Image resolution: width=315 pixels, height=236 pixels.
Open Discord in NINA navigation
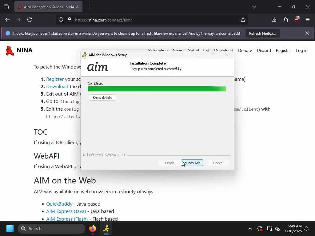(x=264, y=51)
